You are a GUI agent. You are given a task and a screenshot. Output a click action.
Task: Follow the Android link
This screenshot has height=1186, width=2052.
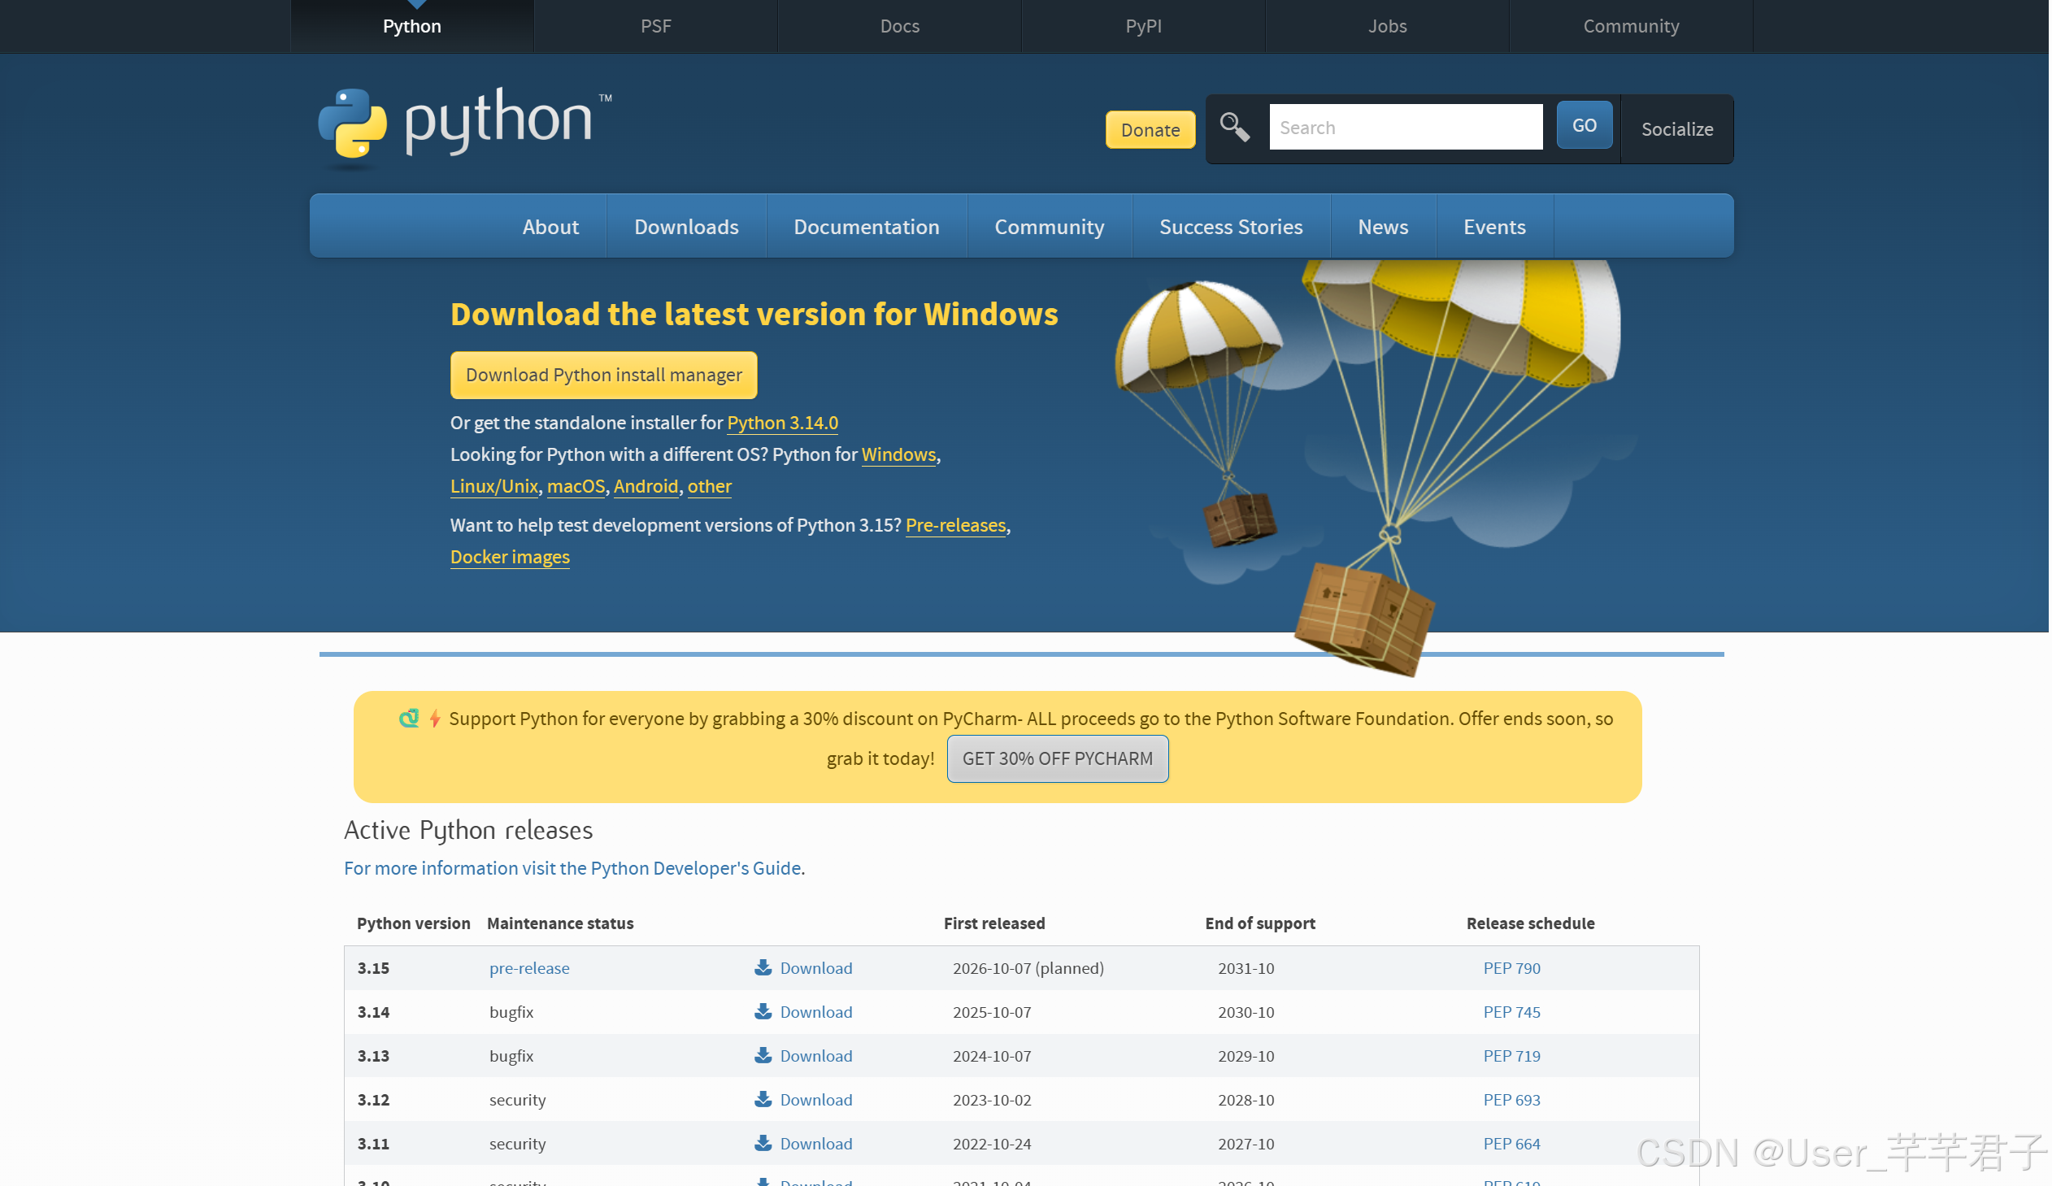[x=646, y=487]
